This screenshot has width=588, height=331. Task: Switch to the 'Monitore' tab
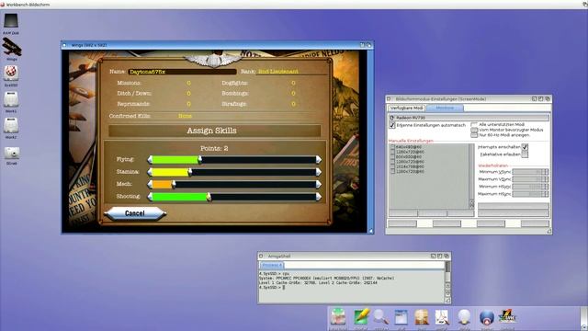coord(445,108)
